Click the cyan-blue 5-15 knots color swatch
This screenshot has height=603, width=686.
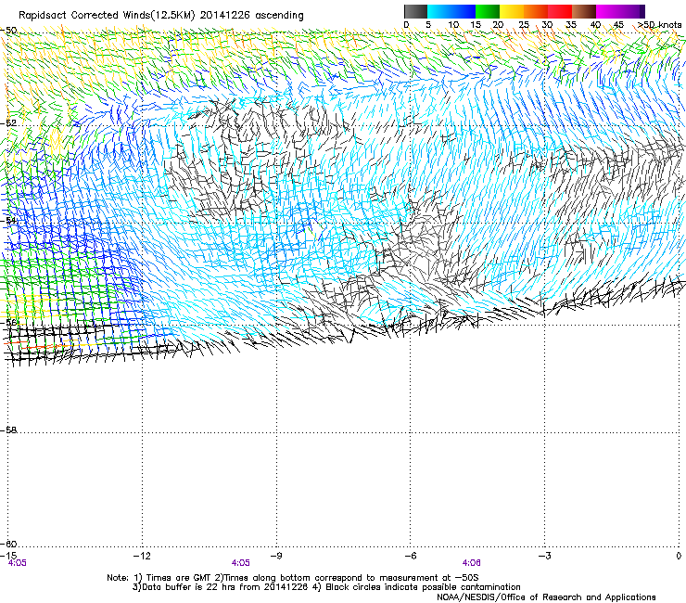tap(451, 11)
